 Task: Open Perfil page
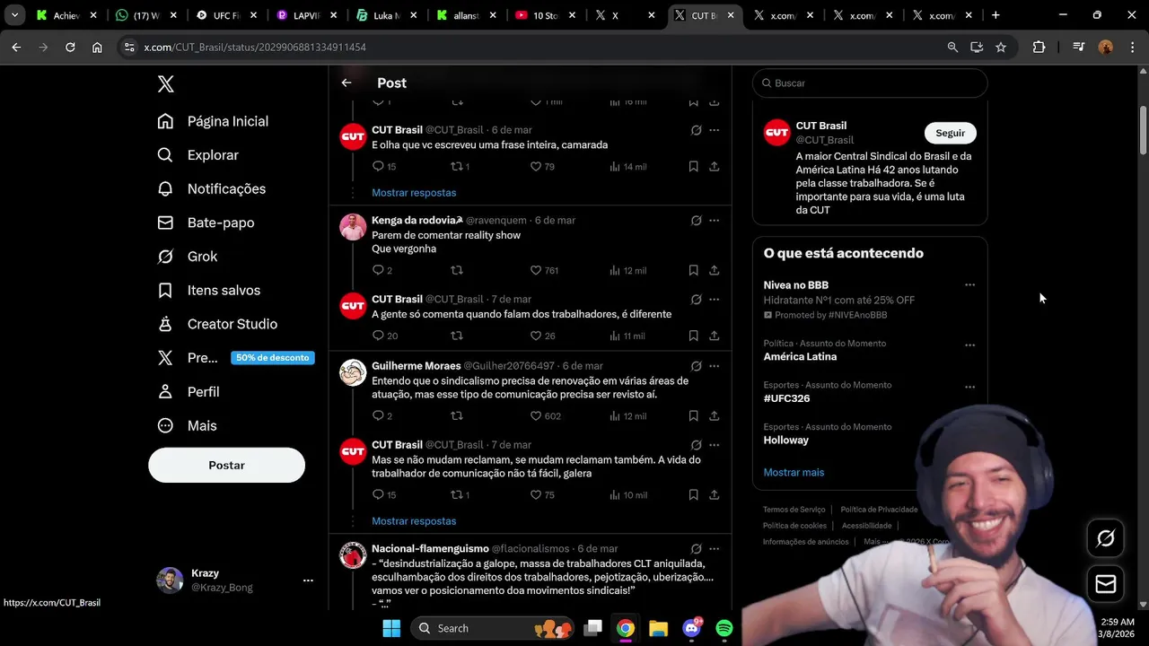[188, 392]
